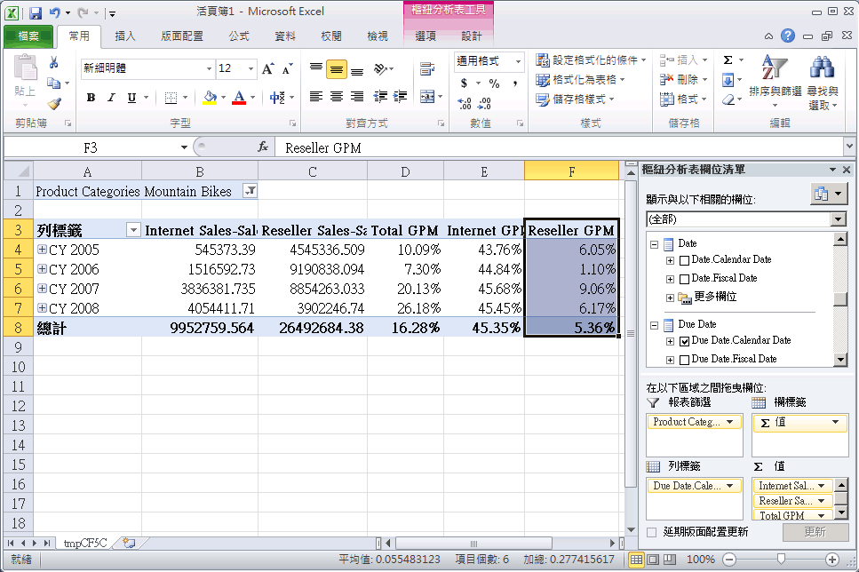This screenshot has height=572, width=859.
Task: Uncheck the Due Date.Calendar Date checkbox
Action: pos(684,341)
